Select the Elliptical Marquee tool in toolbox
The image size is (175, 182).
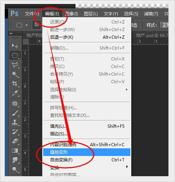click(x=15, y=55)
